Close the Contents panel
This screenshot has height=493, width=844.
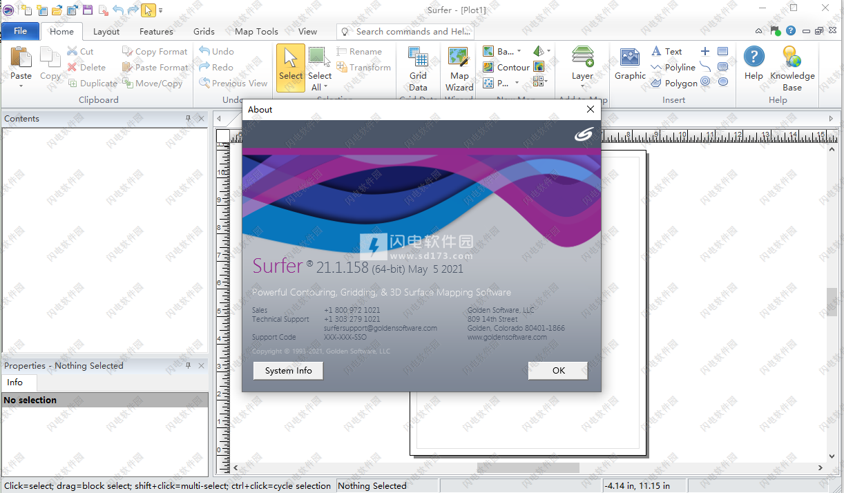click(202, 118)
